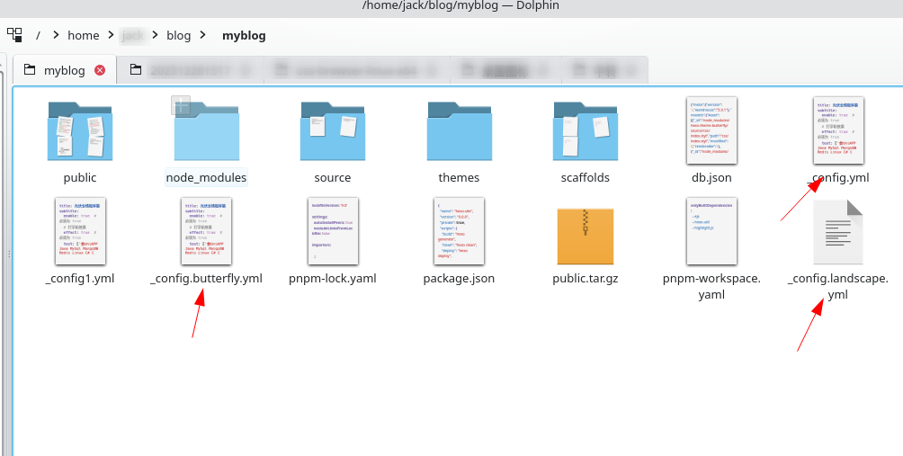Expand the chevron after blog in breadcrumb

[x=203, y=36]
